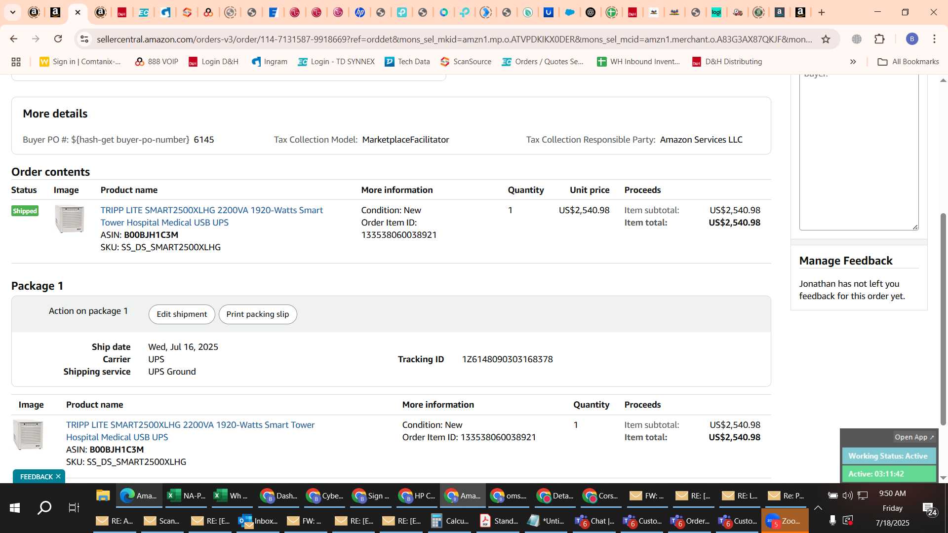Bookmark this page with star icon

(x=826, y=39)
